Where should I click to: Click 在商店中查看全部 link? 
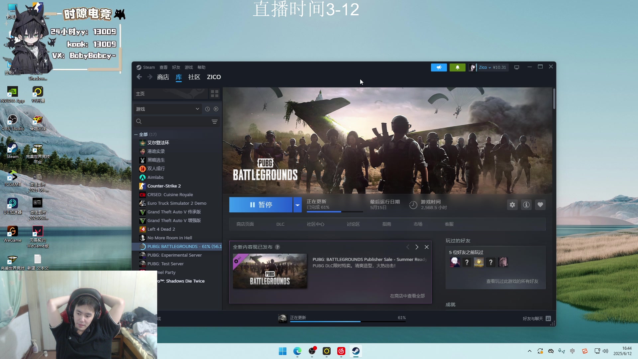pyautogui.click(x=407, y=296)
